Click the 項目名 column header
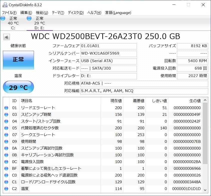Image resolution: width=211 pixels, height=196 pixels. (x=60, y=101)
